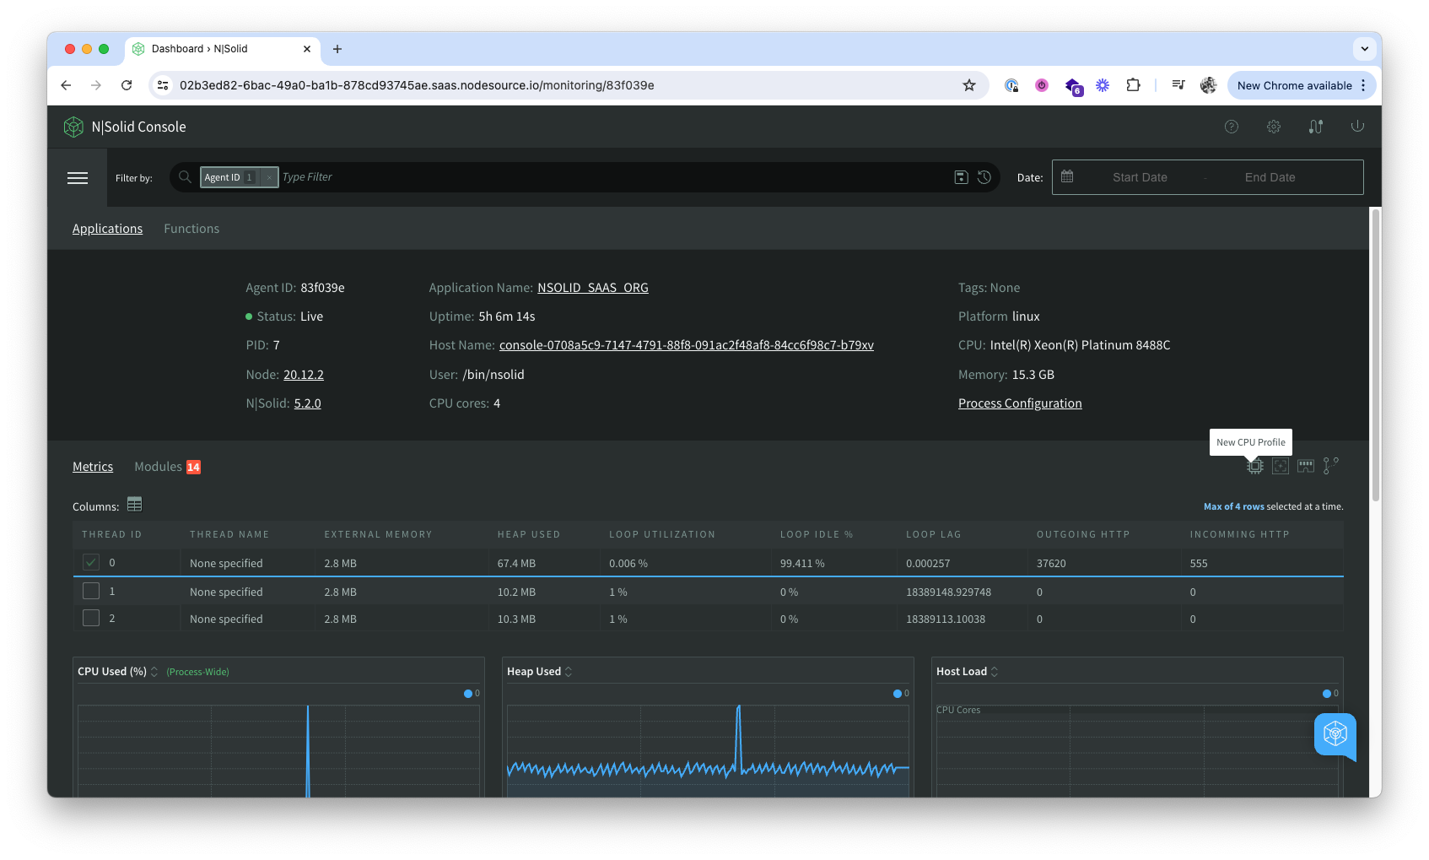Open Process Configuration link
The height and width of the screenshot is (860, 1429).
tap(1020, 403)
